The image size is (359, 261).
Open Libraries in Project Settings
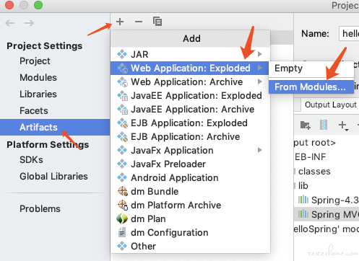(x=38, y=94)
